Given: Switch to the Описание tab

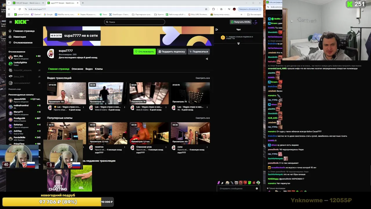Looking at the screenshot, I should point(77,69).
